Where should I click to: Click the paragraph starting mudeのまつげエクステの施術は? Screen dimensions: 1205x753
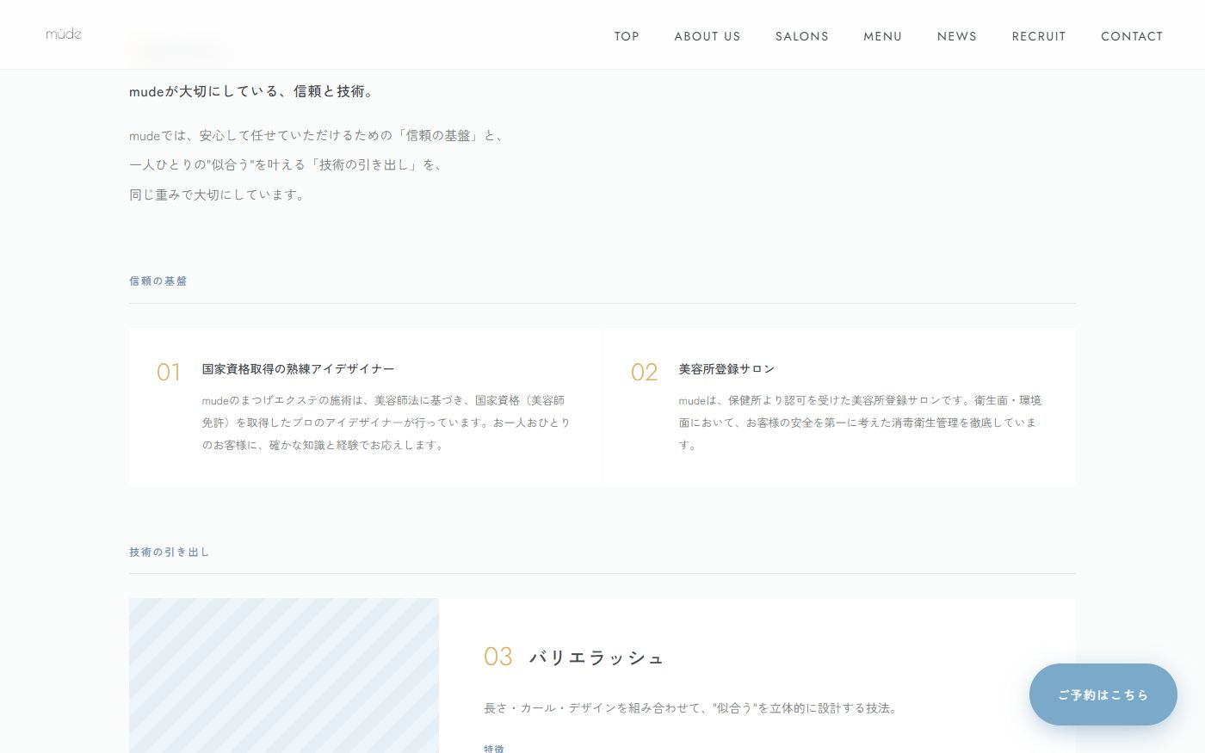tap(386, 423)
